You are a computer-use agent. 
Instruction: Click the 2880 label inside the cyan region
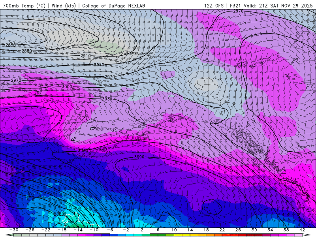tap(59, 214)
